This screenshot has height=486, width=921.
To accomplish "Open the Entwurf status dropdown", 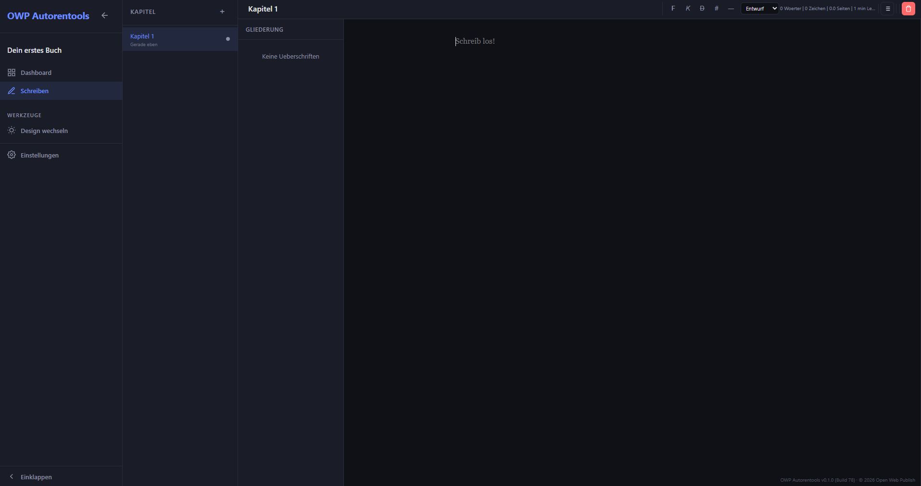I will (x=759, y=9).
